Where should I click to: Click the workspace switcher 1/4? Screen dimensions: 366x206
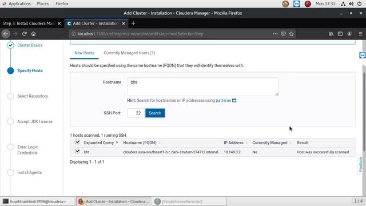[x=359, y=201]
